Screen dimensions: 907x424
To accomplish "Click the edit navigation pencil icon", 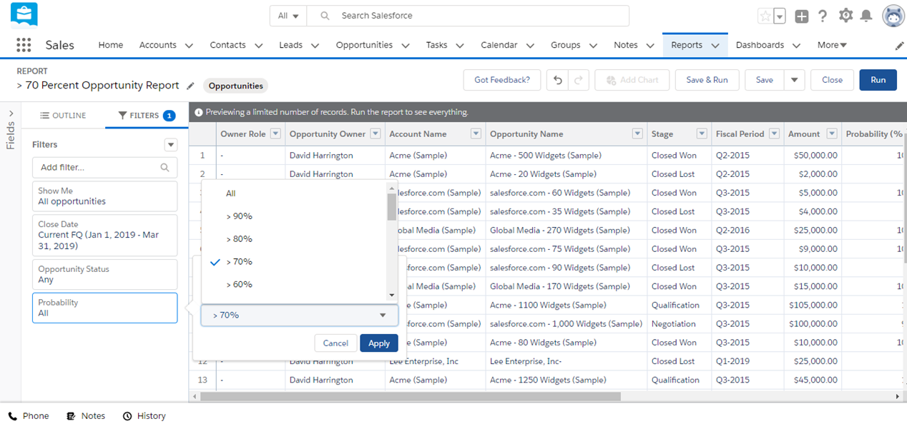I will tap(899, 45).
